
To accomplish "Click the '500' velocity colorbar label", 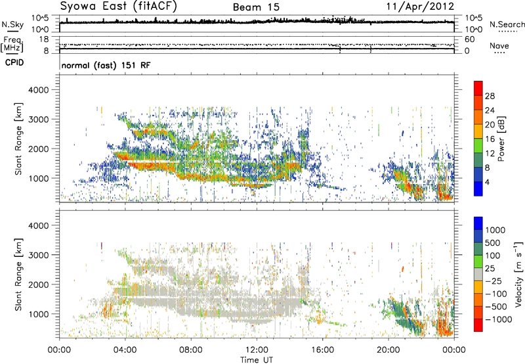I will point(493,242).
